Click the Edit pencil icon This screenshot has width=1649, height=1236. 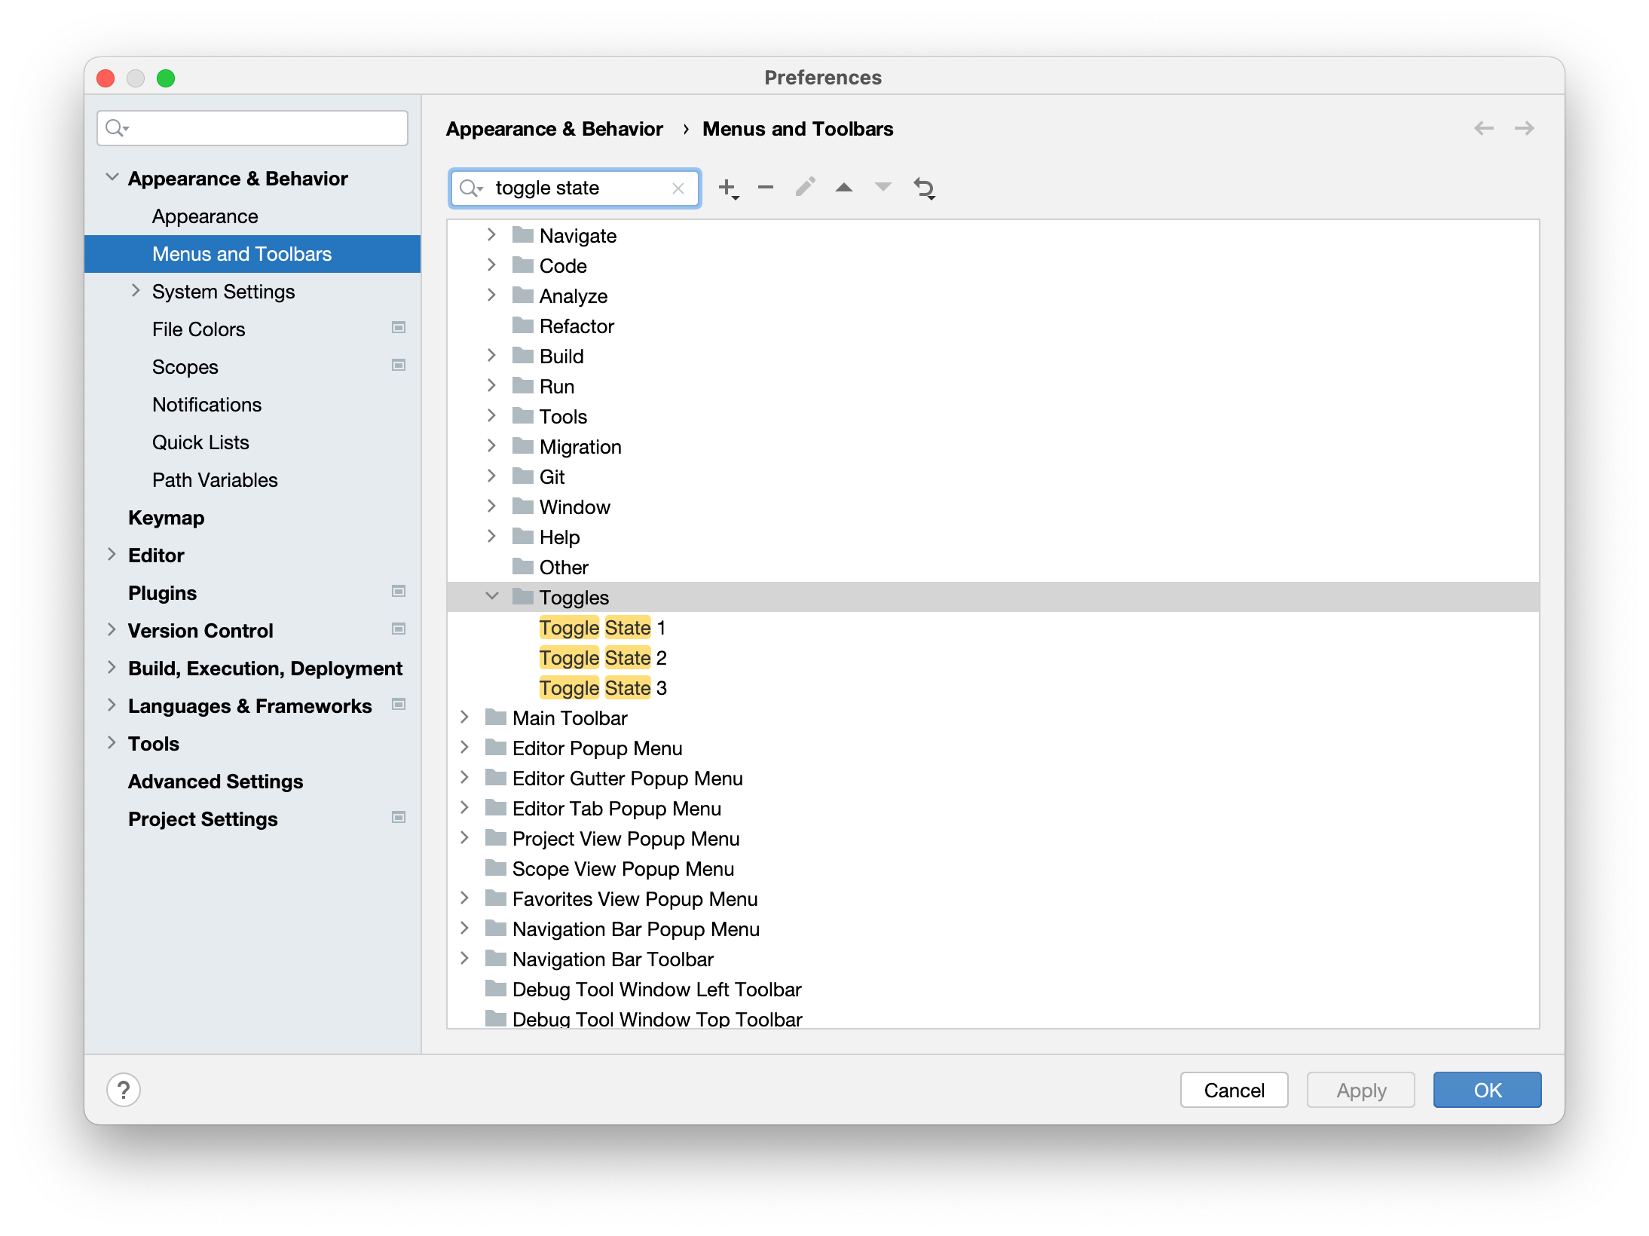click(805, 187)
